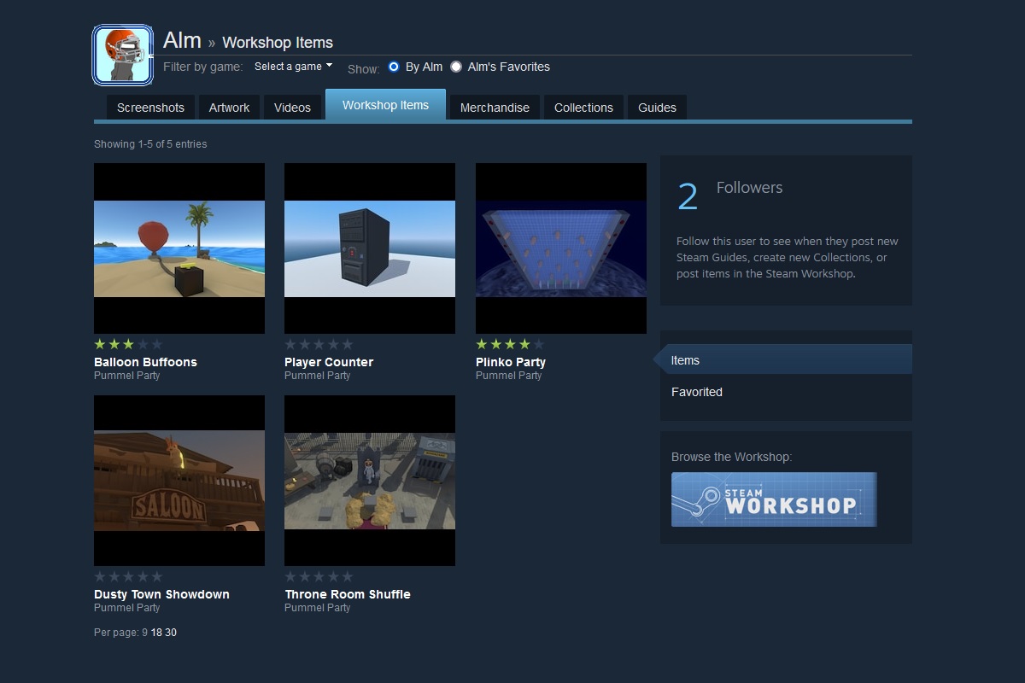The width and height of the screenshot is (1025, 683).
Task: Switch to the Screenshots tab
Action: click(x=150, y=108)
